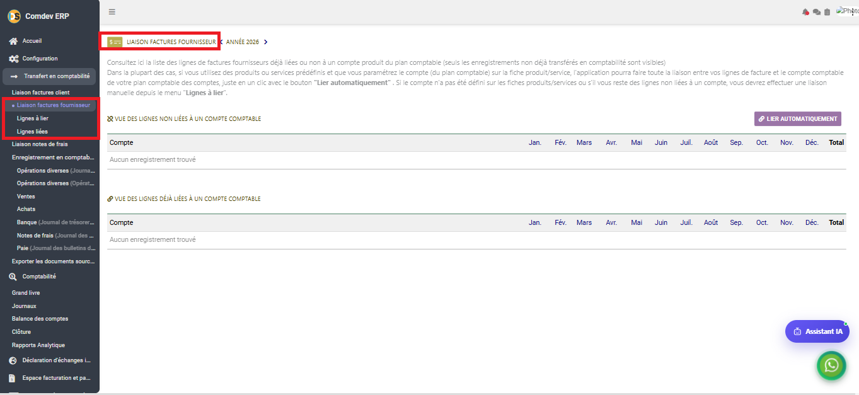This screenshot has width=859, height=395.
Task: Open the WhatsApp chat button
Action: [x=831, y=365]
